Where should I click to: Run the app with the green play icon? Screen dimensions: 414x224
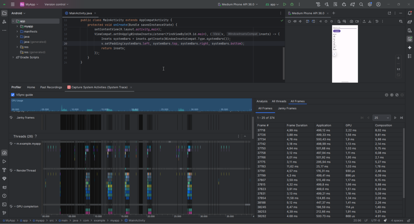pos(285,4)
